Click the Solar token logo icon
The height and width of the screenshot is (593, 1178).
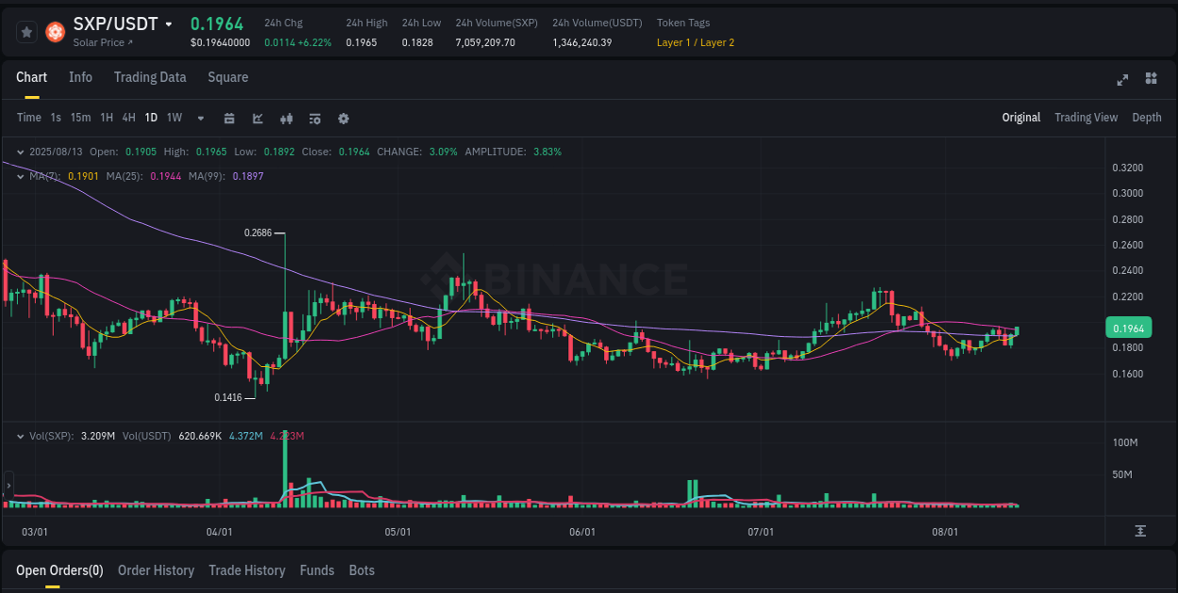[55, 31]
